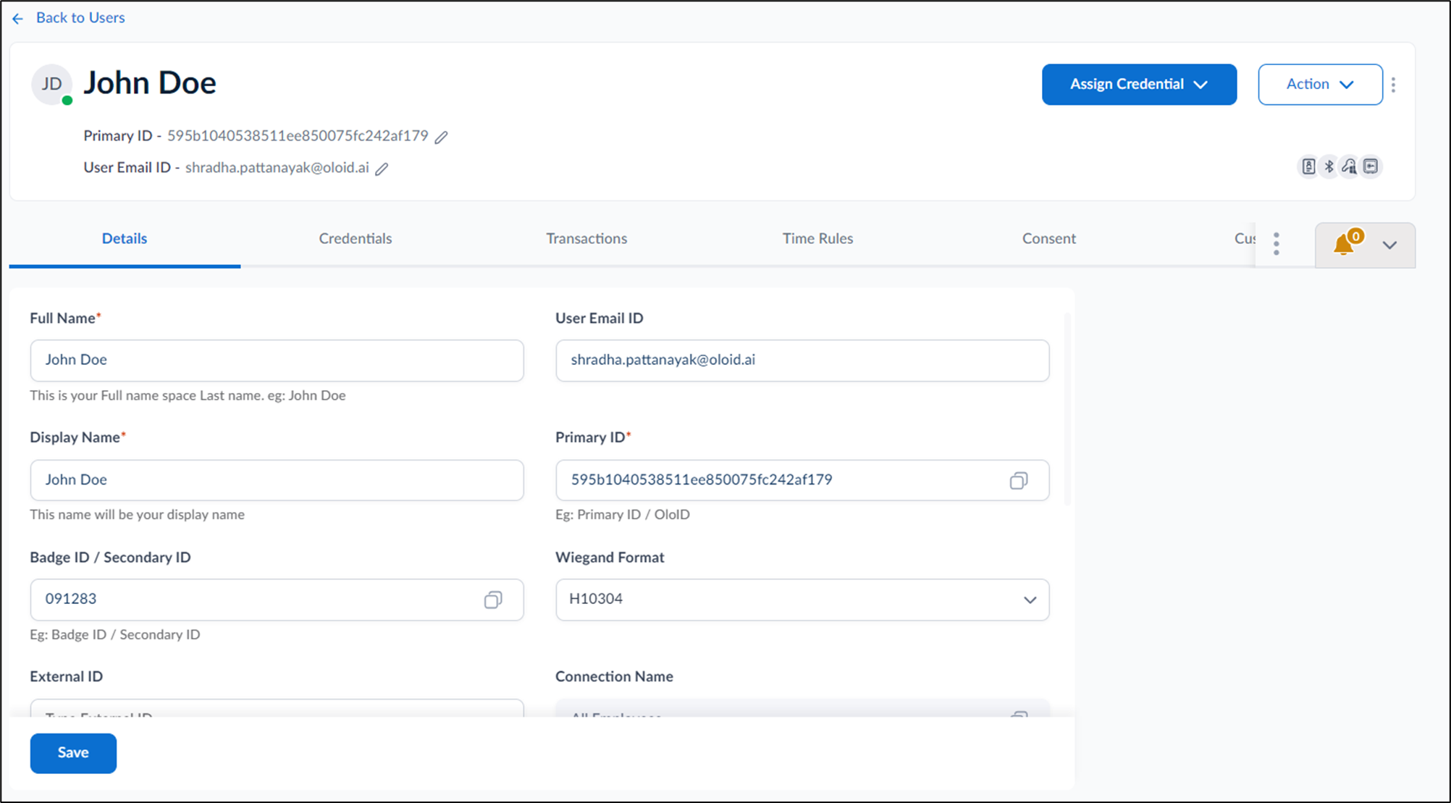Image resolution: width=1451 pixels, height=803 pixels.
Task: Open the kebab menu beside Action
Action: point(1393,85)
